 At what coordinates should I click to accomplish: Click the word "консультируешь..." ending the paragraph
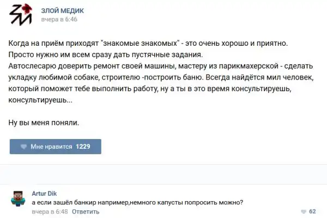(40, 101)
